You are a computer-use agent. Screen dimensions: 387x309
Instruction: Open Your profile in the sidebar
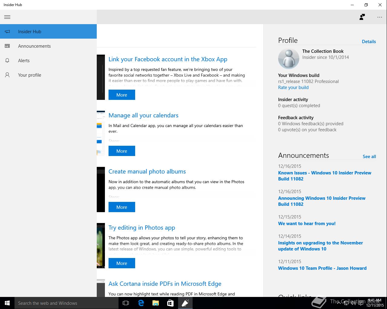(48, 75)
